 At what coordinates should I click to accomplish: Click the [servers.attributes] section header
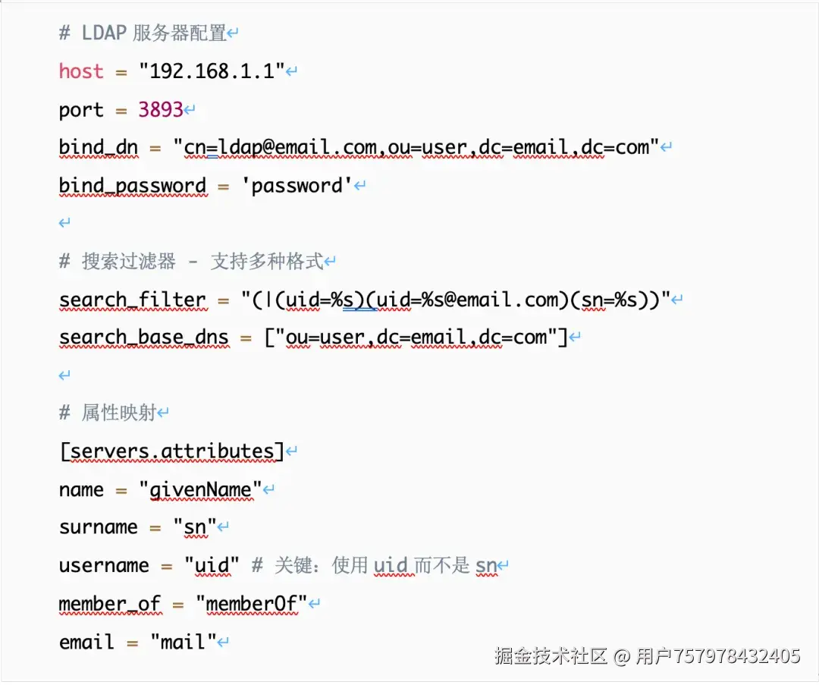[172, 451]
